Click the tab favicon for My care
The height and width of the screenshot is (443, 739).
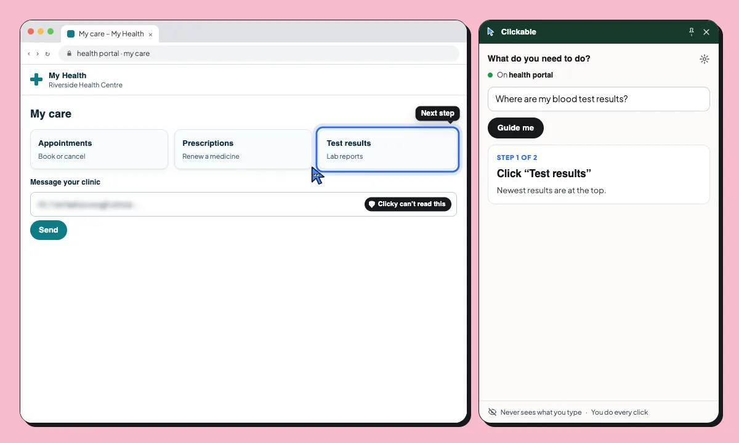tap(71, 34)
